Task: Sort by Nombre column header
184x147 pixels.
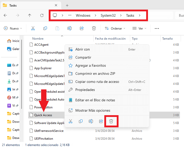Action: pyautogui.click(x=38, y=39)
